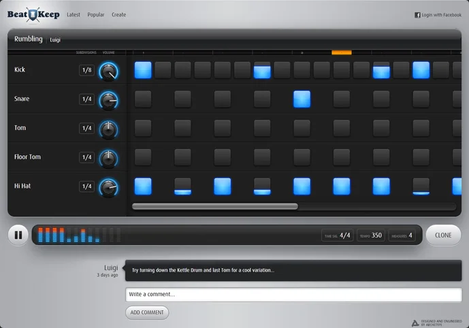Adjust the Floor Tom volume knob
Image resolution: width=469 pixels, height=328 pixels.
coord(109,159)
